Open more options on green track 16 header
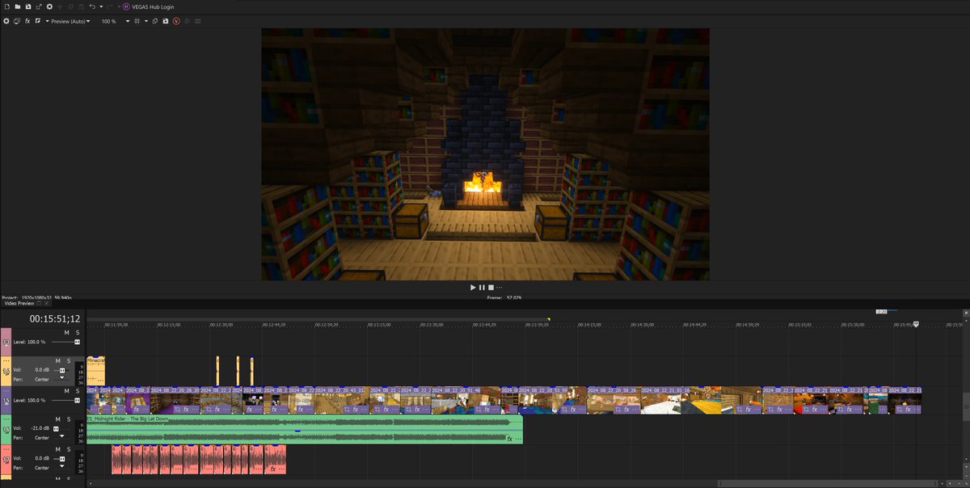Viewport: 970px width, 488px height. (6, 419)
